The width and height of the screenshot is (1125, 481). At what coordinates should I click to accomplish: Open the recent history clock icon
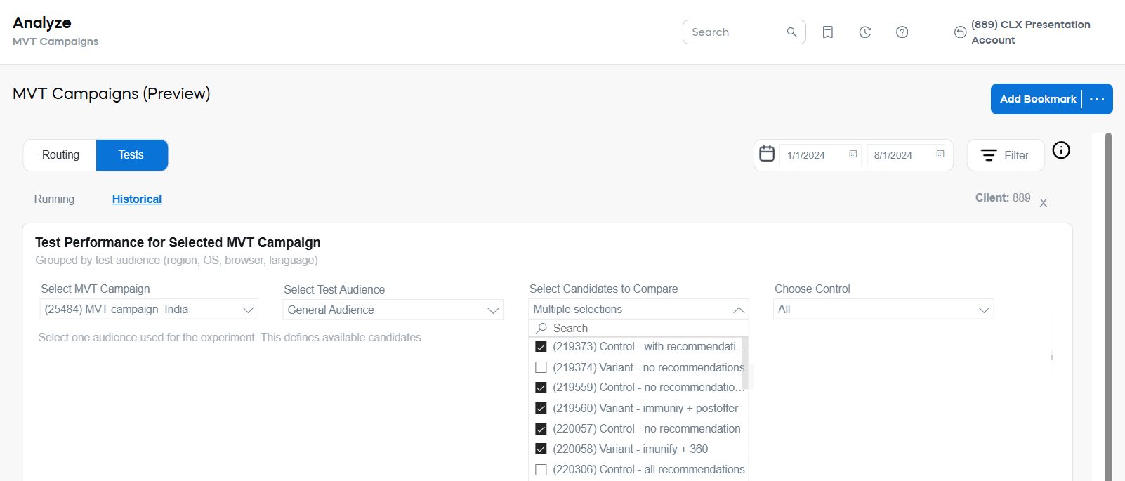[865, 32]
